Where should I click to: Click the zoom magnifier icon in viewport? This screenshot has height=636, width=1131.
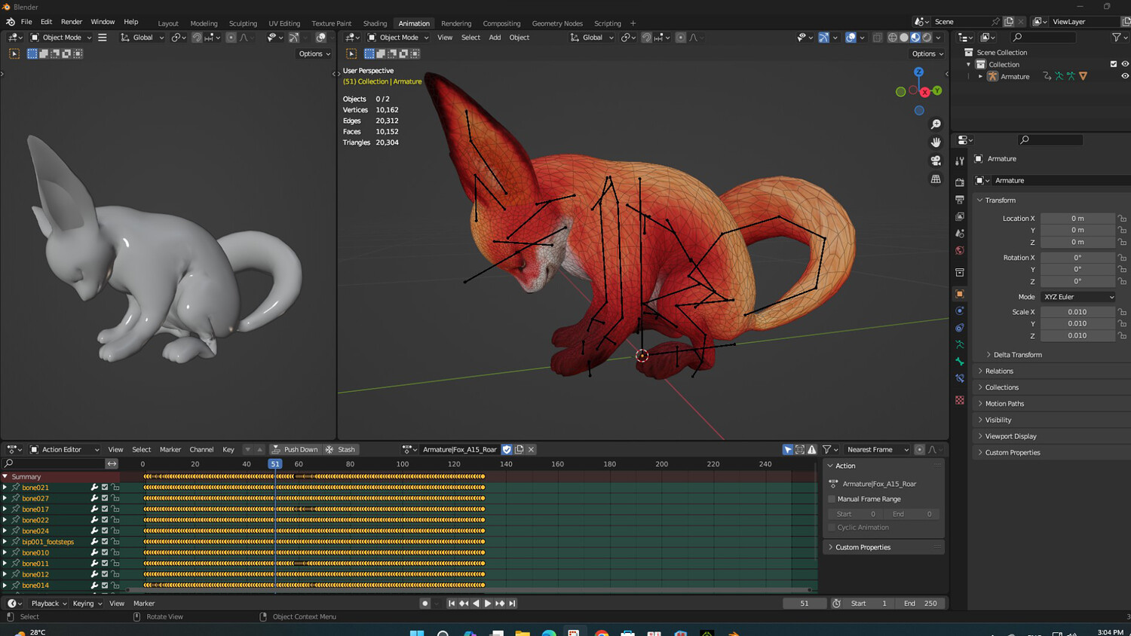[936, 124]
